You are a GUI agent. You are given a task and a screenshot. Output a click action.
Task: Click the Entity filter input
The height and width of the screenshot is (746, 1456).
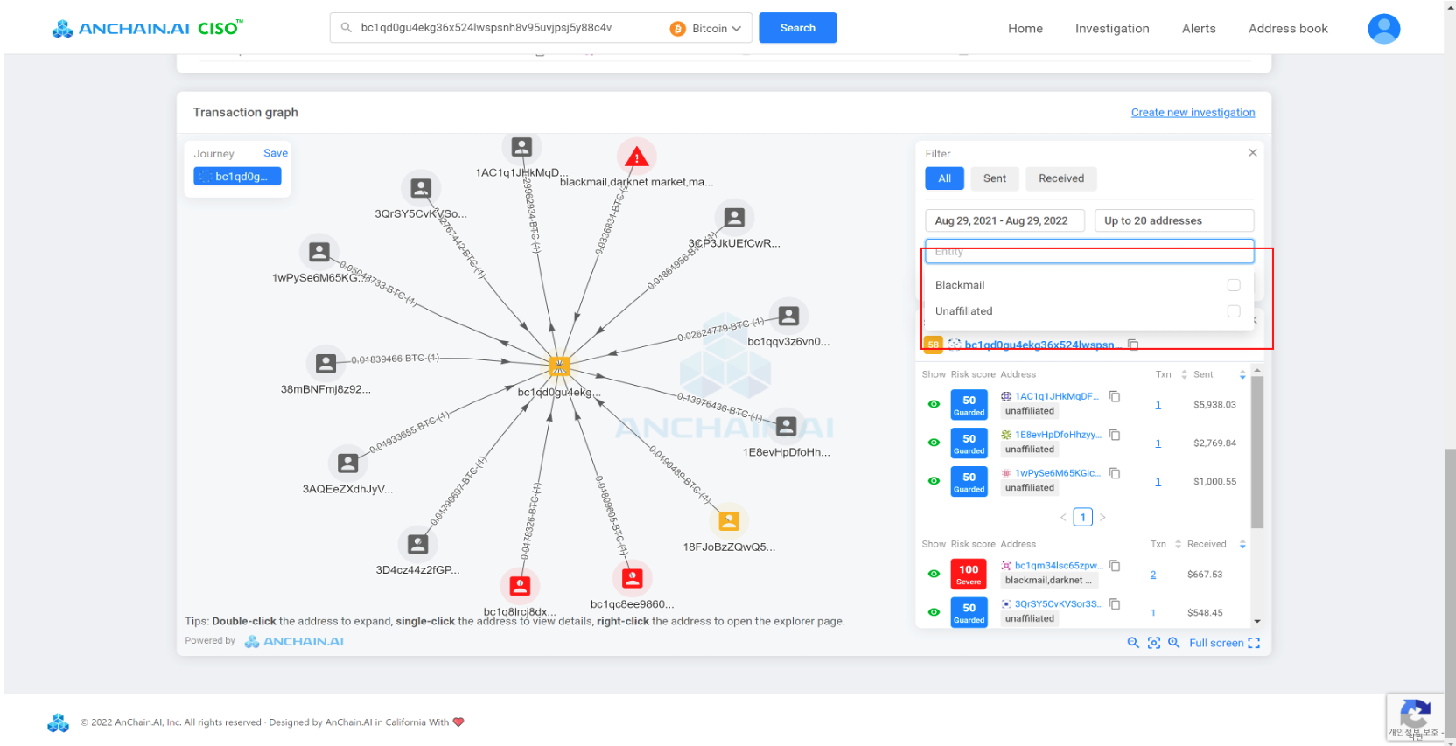[x=1089, y=251]
